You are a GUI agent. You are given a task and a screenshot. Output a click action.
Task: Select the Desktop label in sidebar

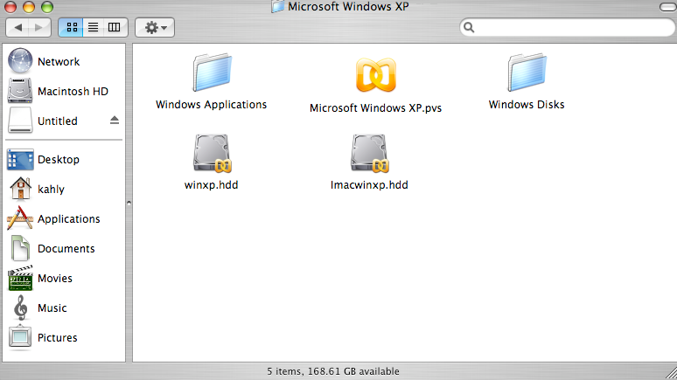click(59, 160)
